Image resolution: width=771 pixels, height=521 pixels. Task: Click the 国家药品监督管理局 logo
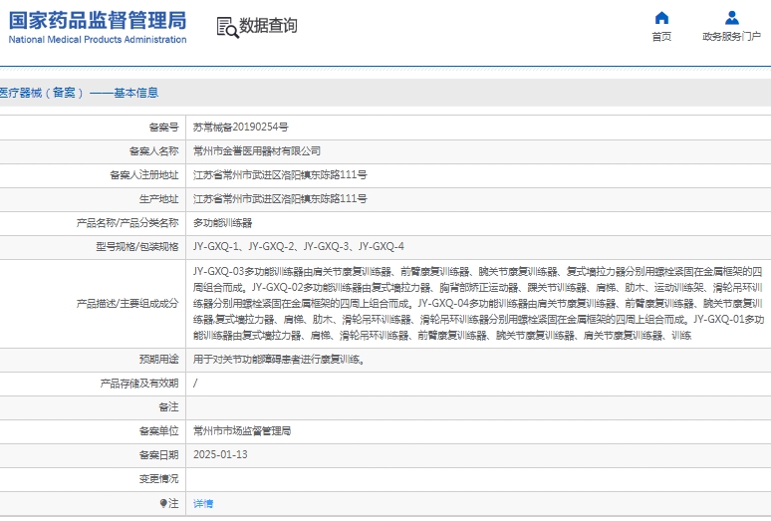pyautogui.click(x=98, y=21)
